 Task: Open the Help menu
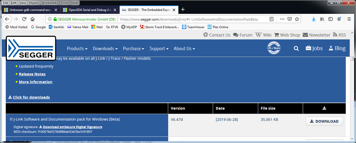click(75, 3)
